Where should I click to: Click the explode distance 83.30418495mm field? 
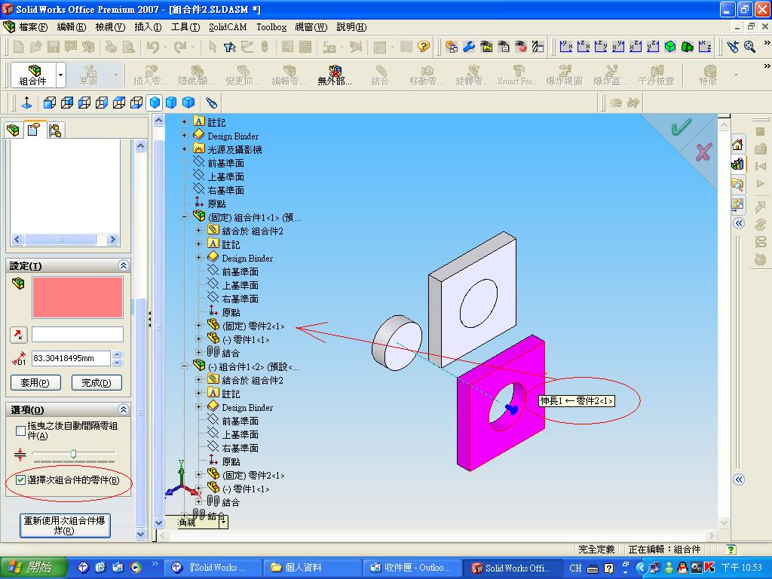[71, 358]
